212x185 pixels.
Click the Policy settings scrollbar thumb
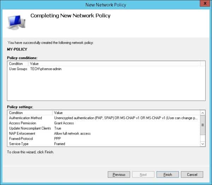pyautogui.click(x=202, y=126)
